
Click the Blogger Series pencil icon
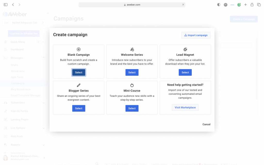pyautogui.click(x=79, y=85)
